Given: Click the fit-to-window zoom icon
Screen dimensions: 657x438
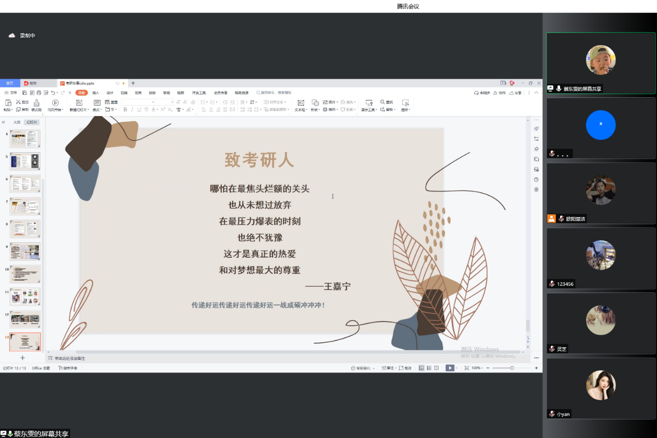Looking at the screenshot, I should (x=466, y=368).
